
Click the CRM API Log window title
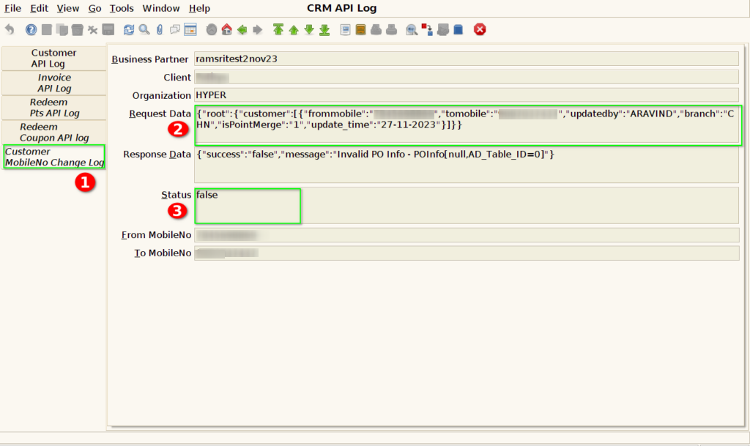pos(341,8)
